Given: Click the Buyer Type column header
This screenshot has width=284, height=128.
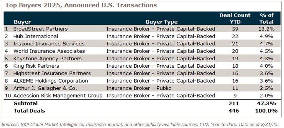Looking at the screenshot, I should 162,22.
